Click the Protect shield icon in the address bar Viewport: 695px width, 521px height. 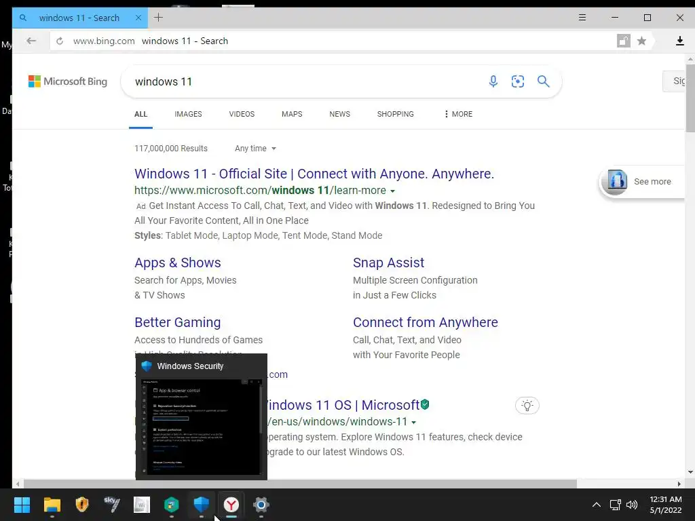click(x=623, y=41)
